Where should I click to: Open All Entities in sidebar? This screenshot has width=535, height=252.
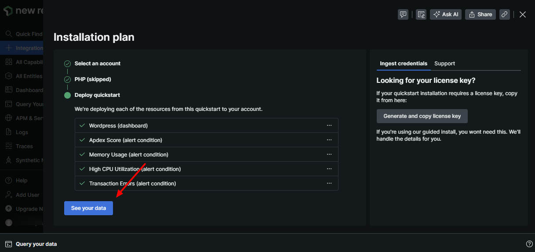click(22, 76)
